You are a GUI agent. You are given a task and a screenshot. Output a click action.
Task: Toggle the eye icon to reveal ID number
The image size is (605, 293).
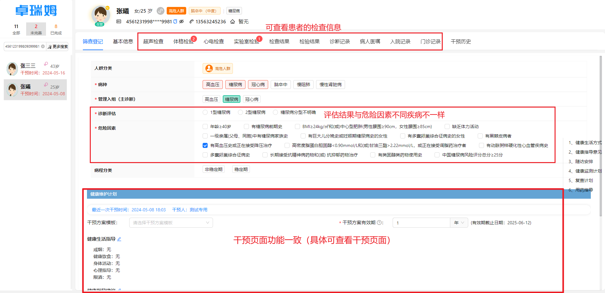coord(182,21)
